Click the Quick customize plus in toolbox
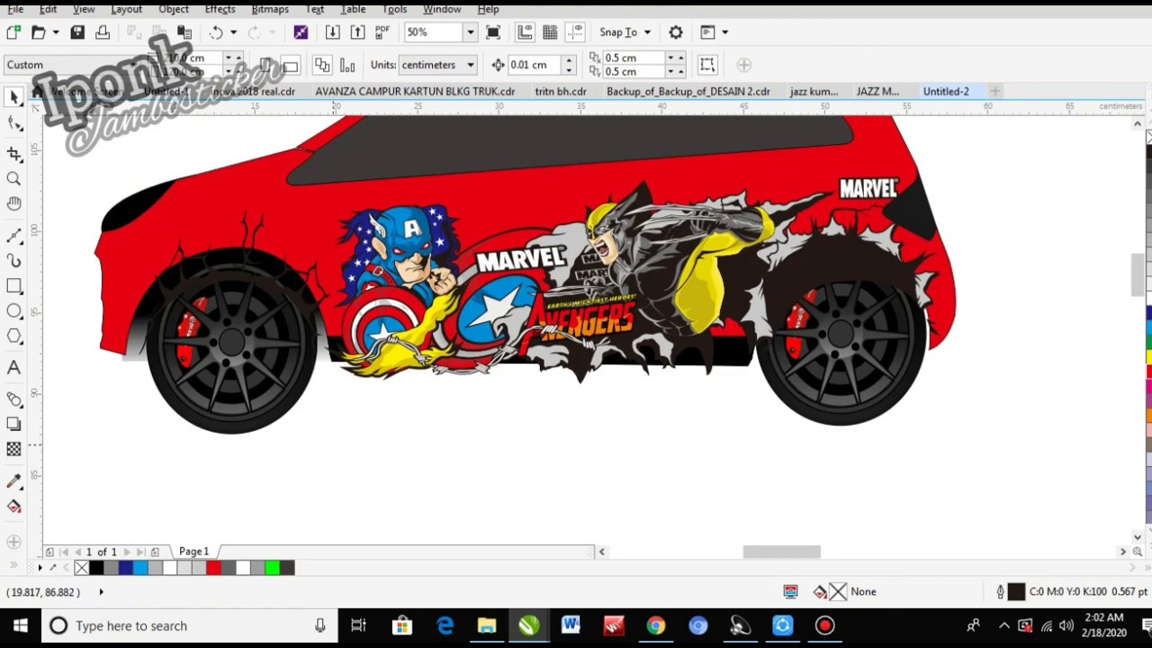Image resolution: width=1152 pixels, height=648 pixels. coord(13,542)
